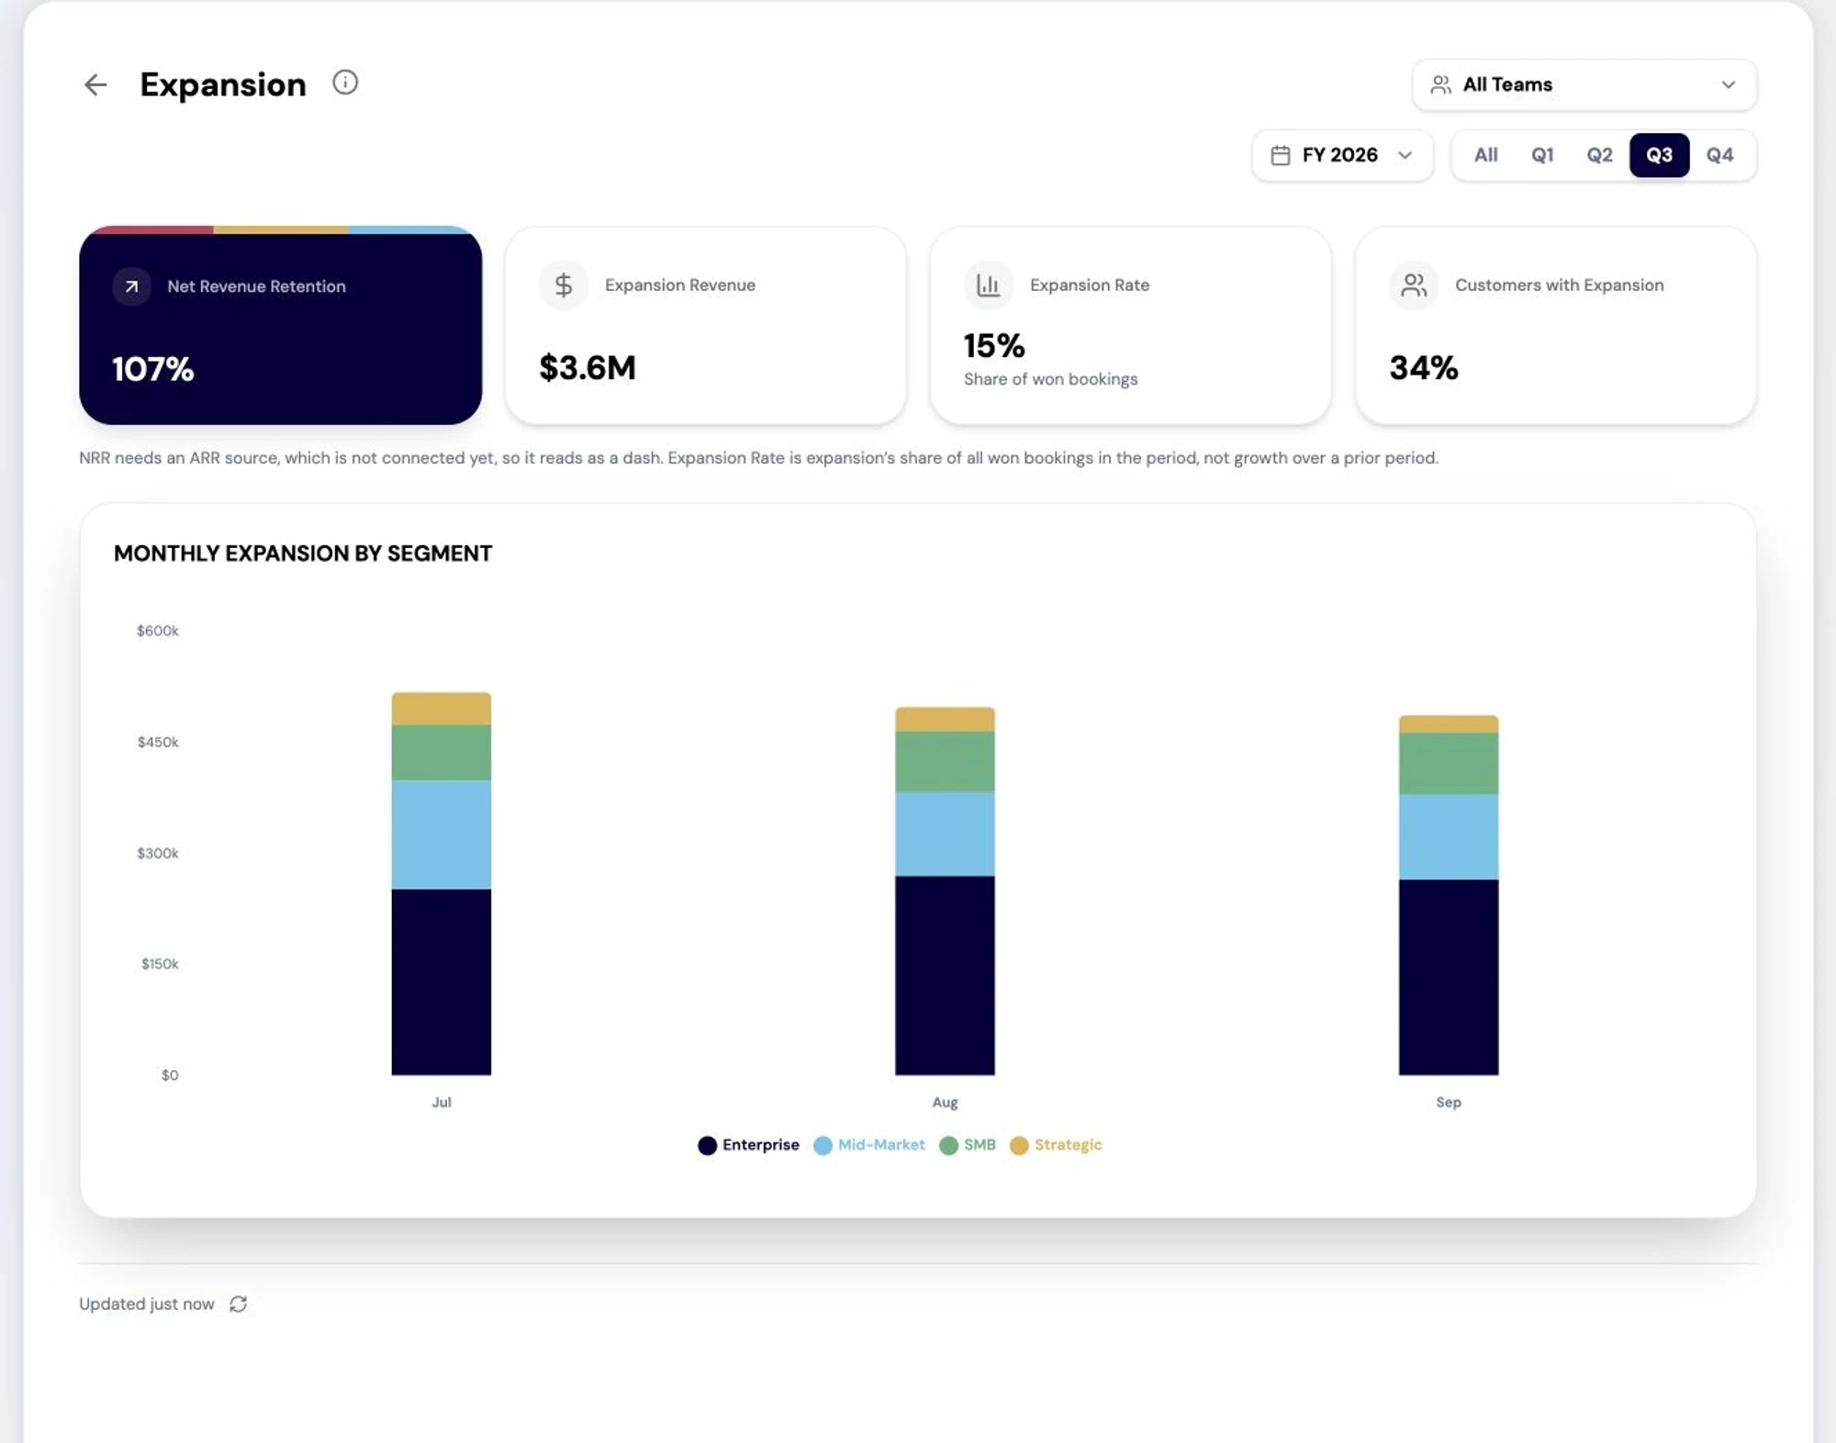Click the Jul Enterprise bar segment
Viewport: 1836px width, 1443px height.
tap(442, 981)
